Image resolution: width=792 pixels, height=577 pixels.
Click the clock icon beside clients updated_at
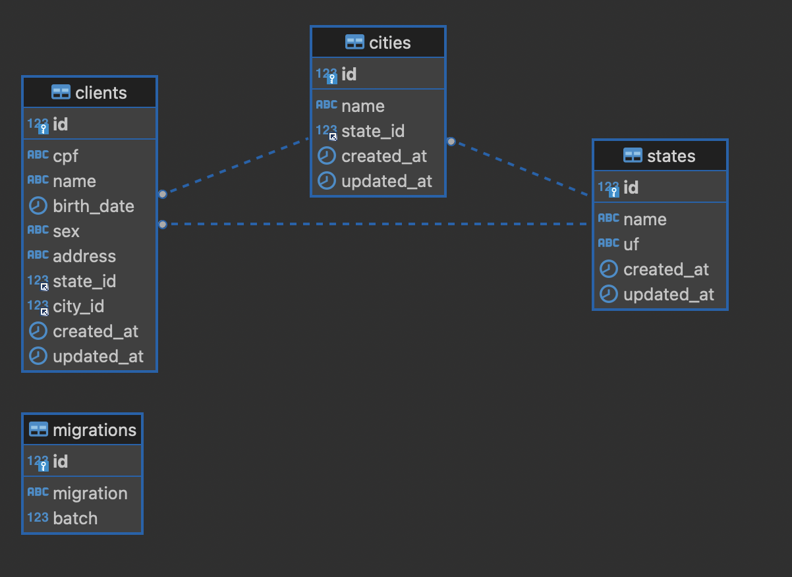(38, 356)
